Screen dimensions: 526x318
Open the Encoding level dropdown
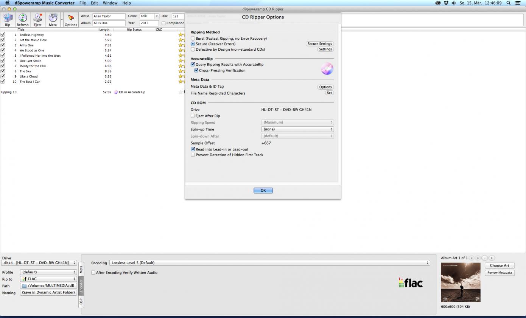point(269,263)
